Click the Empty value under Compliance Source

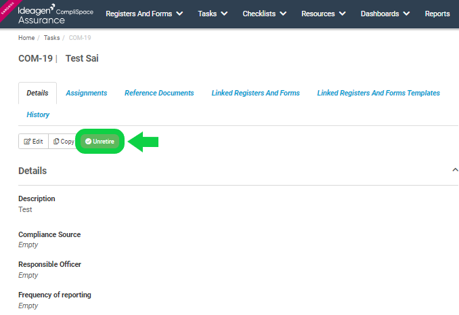click(28, 245)
